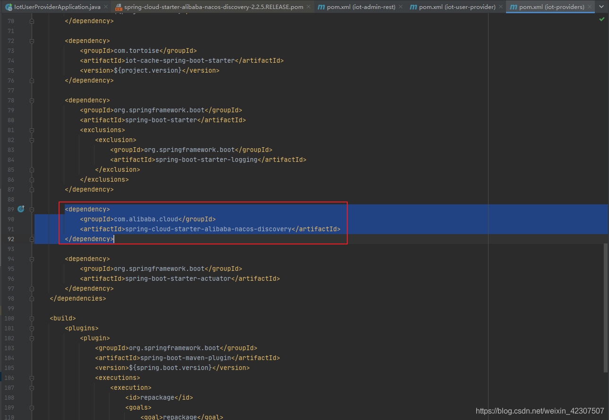Click the Maven icon on iot-user-provider tab
The image size is (609, 420).
coord(413,7)
